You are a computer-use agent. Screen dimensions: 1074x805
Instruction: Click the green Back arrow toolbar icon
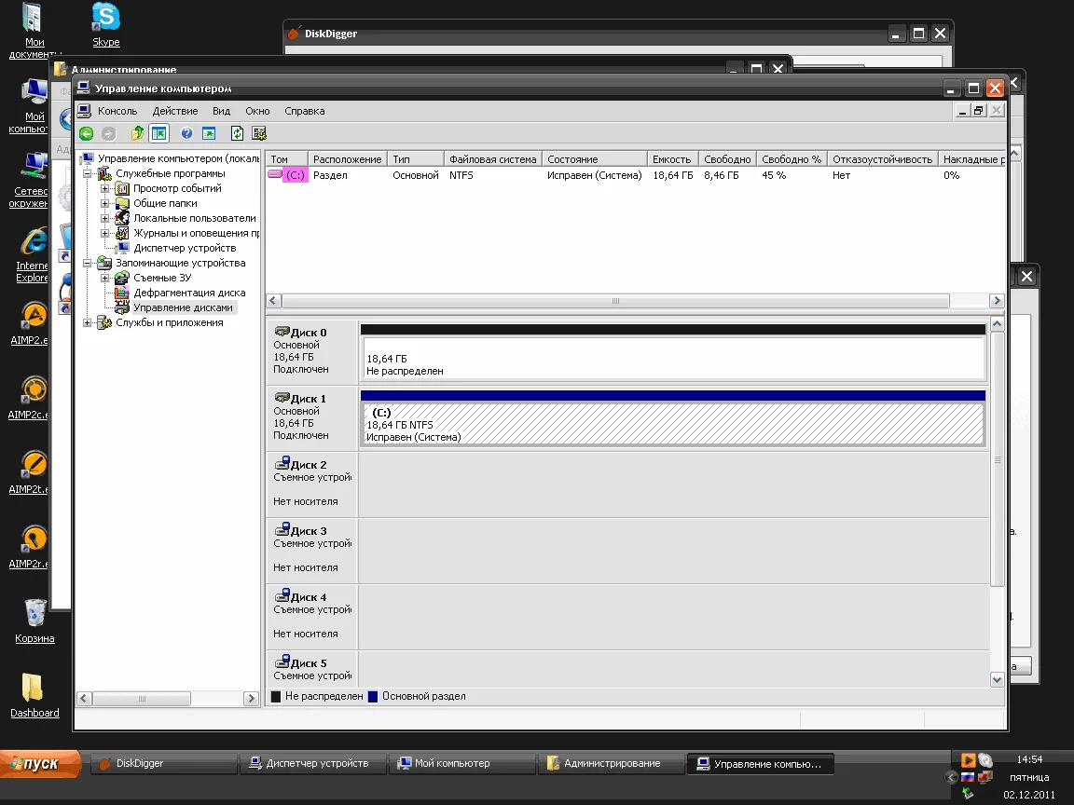(87, 133)
